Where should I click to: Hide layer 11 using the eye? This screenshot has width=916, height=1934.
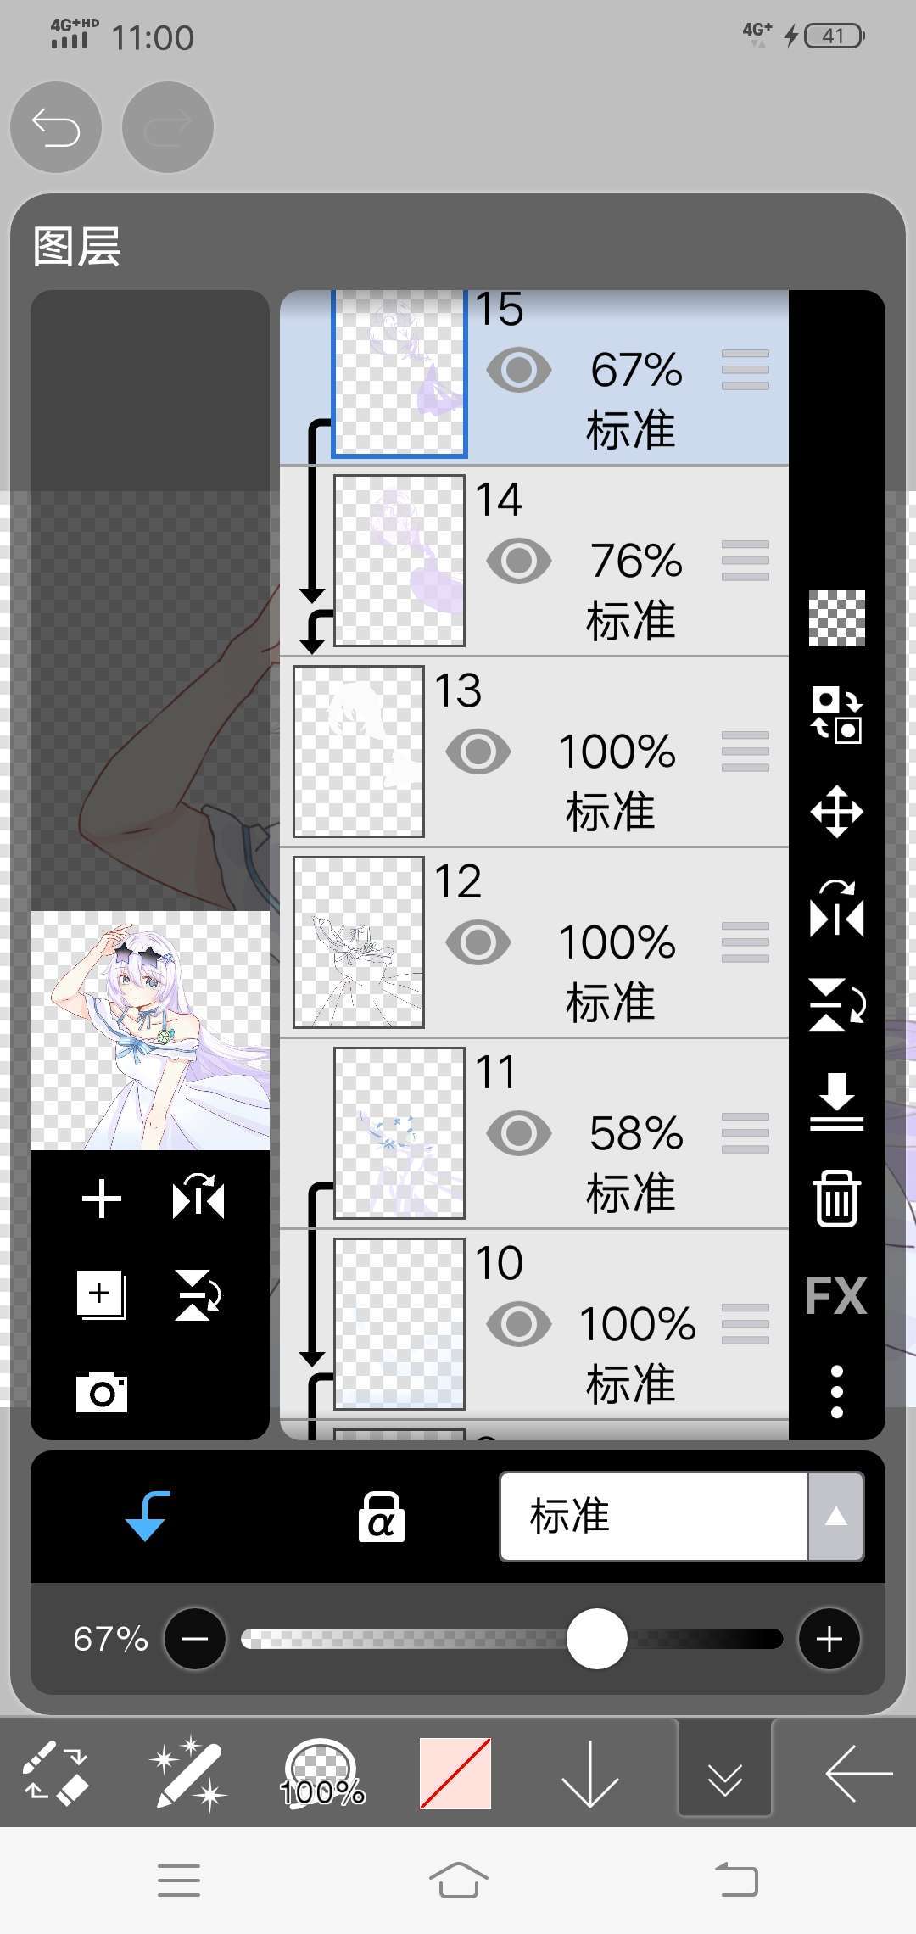pyautogui.click(x=519, y=1133)
